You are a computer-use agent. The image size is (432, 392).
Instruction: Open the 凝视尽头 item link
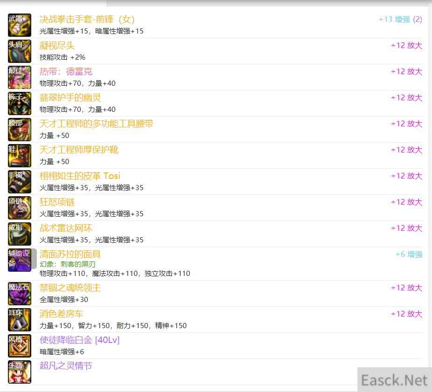(x=57, y=46)
